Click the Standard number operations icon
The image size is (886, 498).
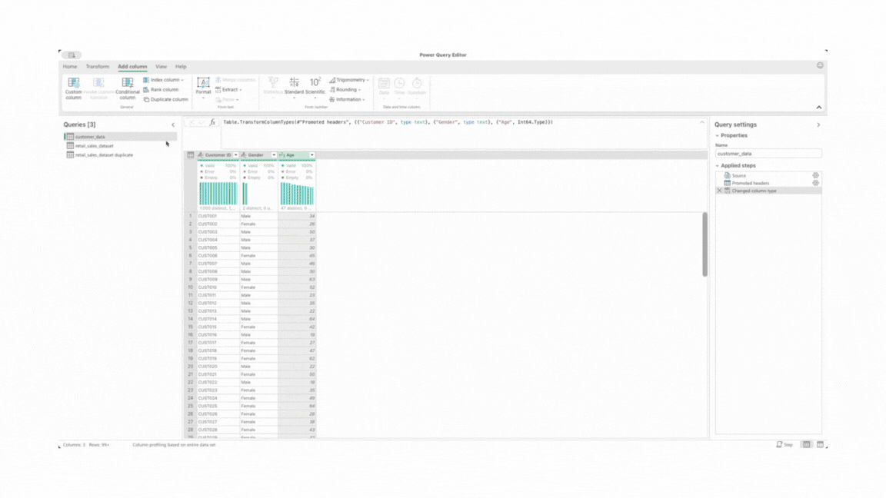click(x=294, y=82)
